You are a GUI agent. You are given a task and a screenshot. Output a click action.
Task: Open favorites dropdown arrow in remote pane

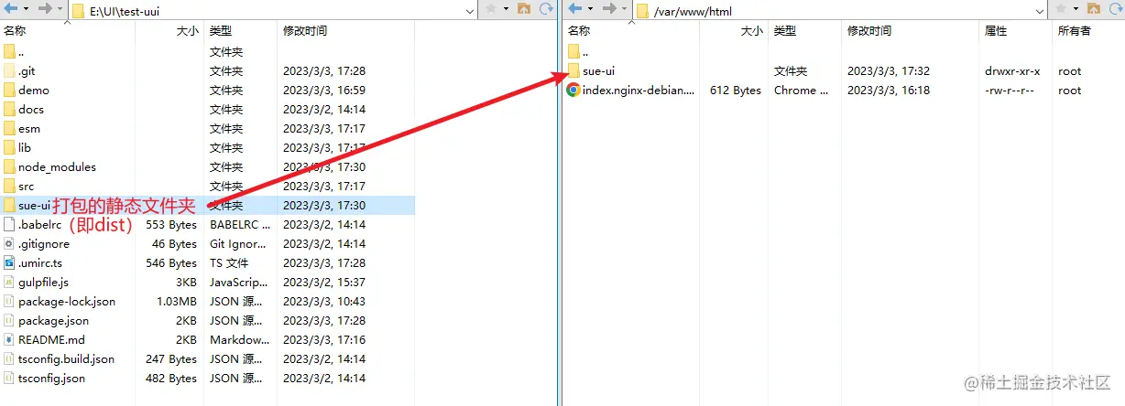[x=1077, y=9]
